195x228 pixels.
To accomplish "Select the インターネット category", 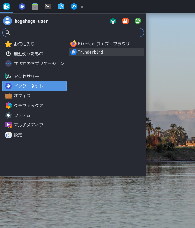I will click(34, 86).
